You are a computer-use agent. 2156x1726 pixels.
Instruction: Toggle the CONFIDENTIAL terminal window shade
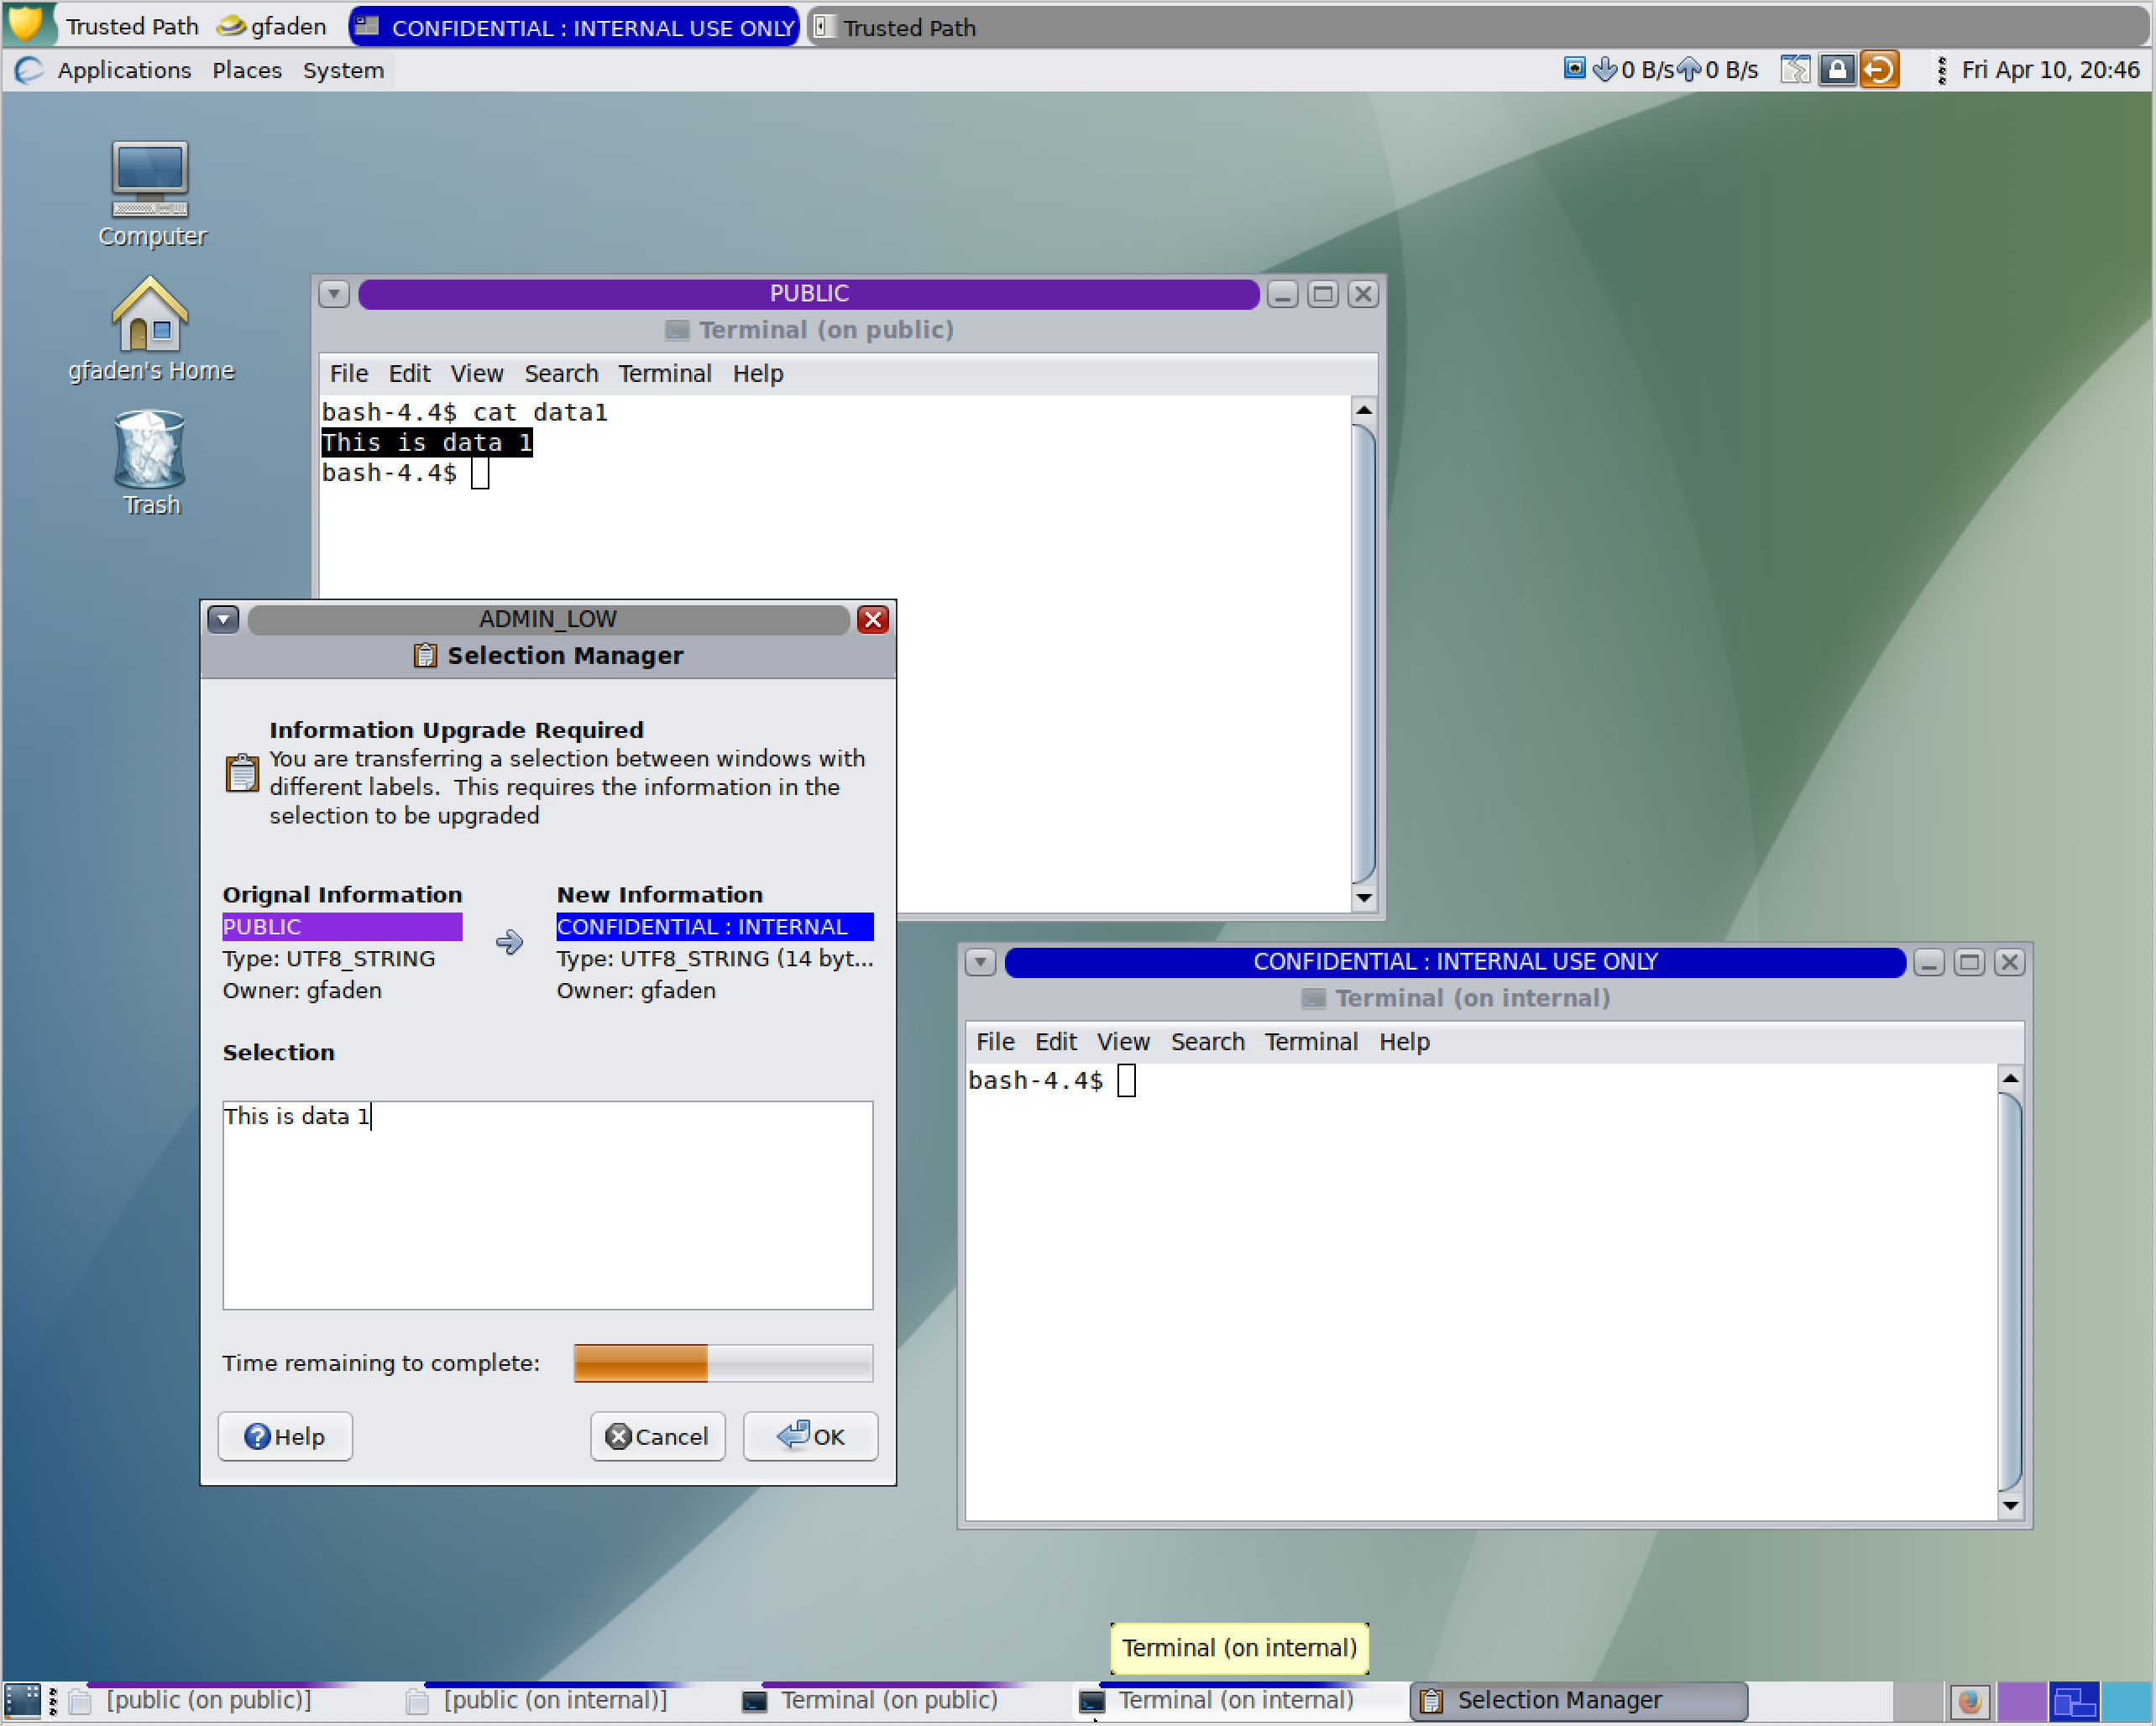click(981, 961)
